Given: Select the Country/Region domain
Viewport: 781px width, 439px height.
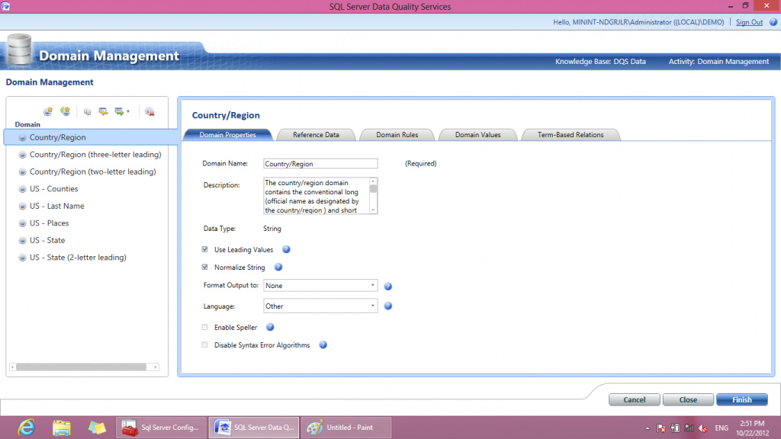Looking at the screenshot, I should pos(91,137).
